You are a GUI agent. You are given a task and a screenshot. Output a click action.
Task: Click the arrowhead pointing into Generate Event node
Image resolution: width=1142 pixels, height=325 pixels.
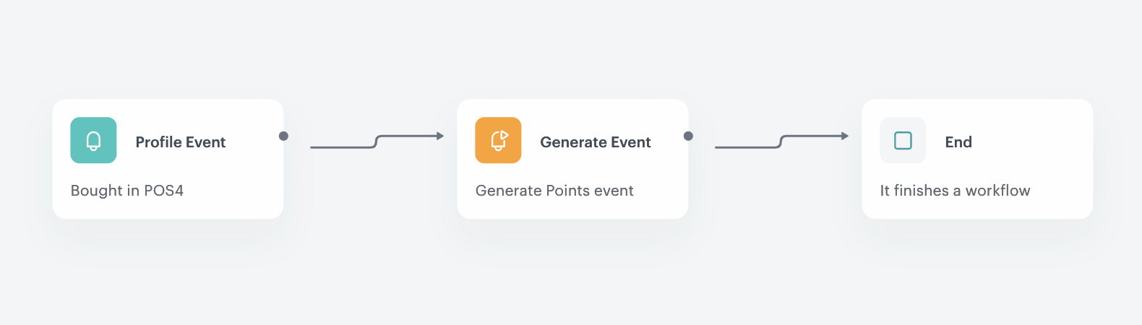[x=440, y=136]
